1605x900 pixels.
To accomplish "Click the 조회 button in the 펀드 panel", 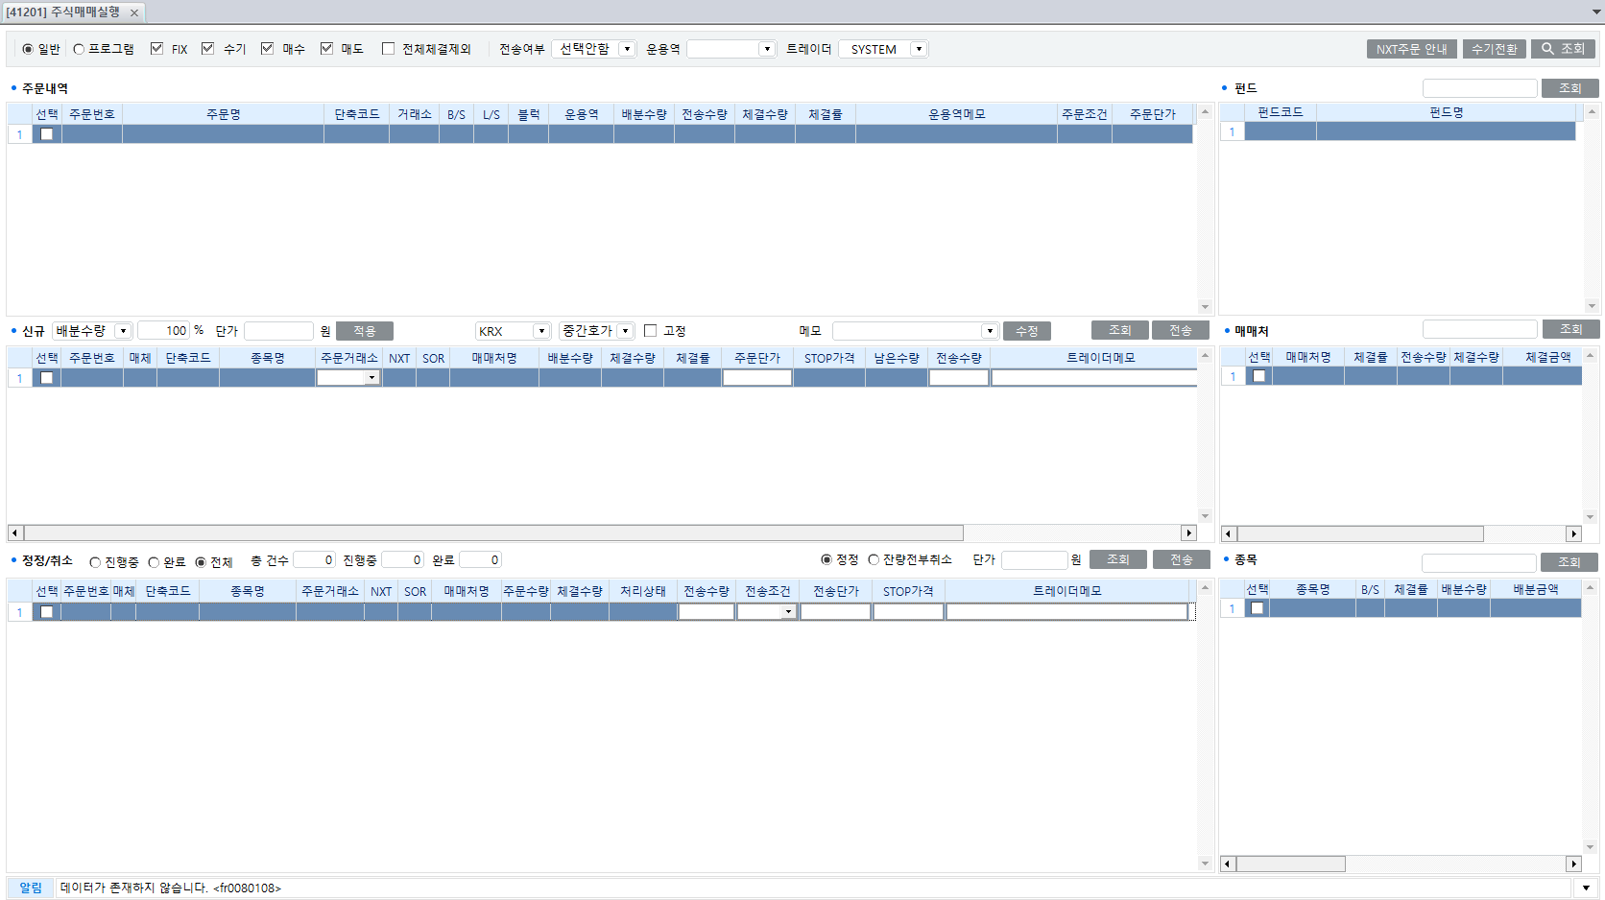I will click(1570, 88).
